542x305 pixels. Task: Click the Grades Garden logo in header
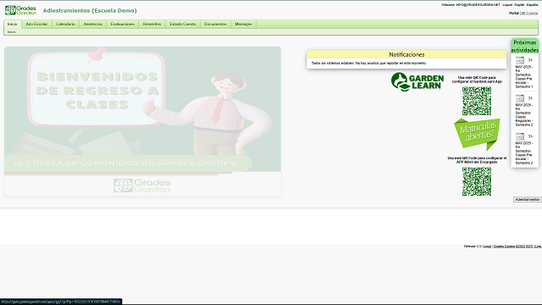click(20, 10)
